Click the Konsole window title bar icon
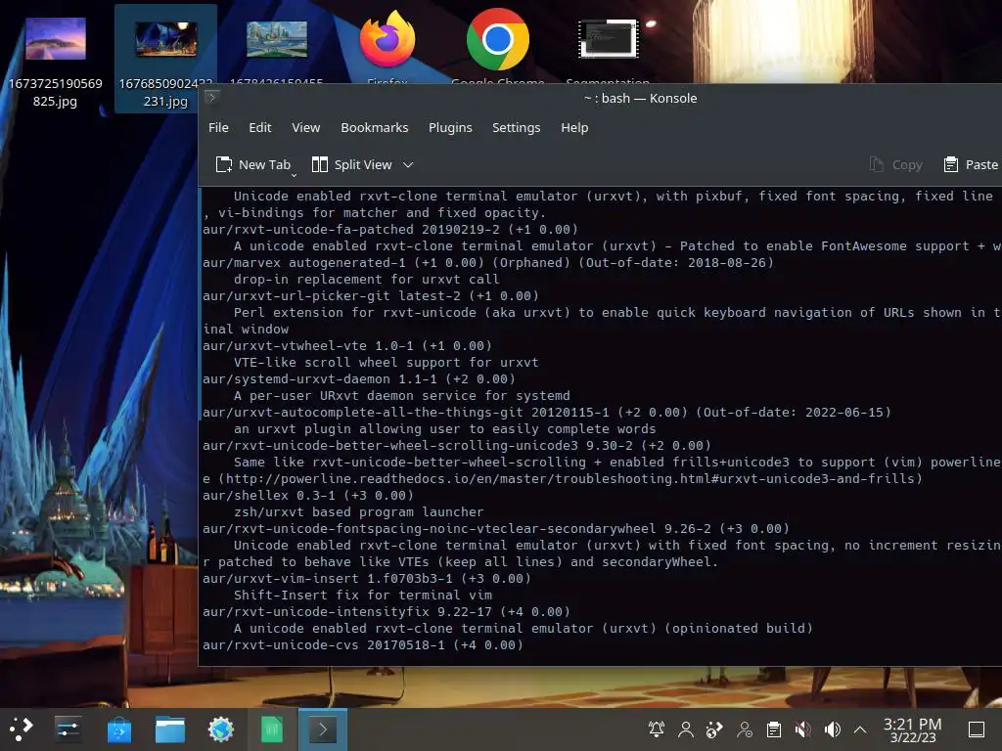1002x751 pixels. (212, 98)
